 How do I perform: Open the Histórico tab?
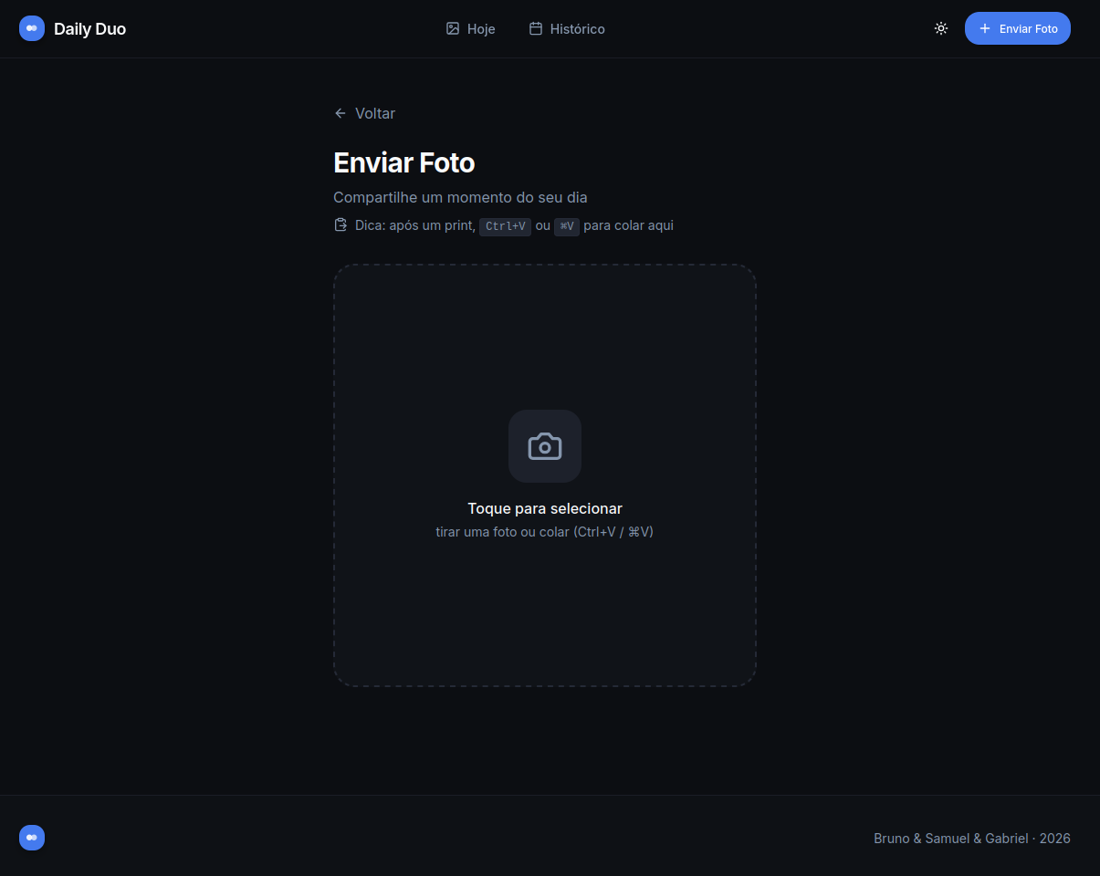tap(567, 29)
